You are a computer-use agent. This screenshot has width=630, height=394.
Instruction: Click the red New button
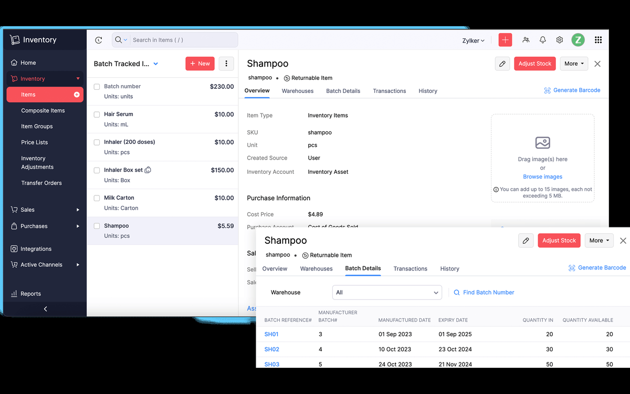pos(200,64)
